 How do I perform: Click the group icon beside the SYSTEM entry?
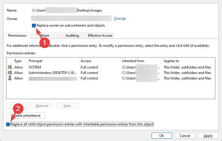coord(10,67)
